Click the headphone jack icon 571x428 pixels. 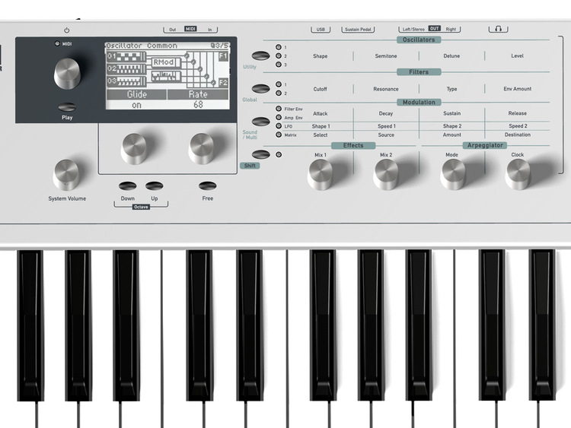click(498, 28)
